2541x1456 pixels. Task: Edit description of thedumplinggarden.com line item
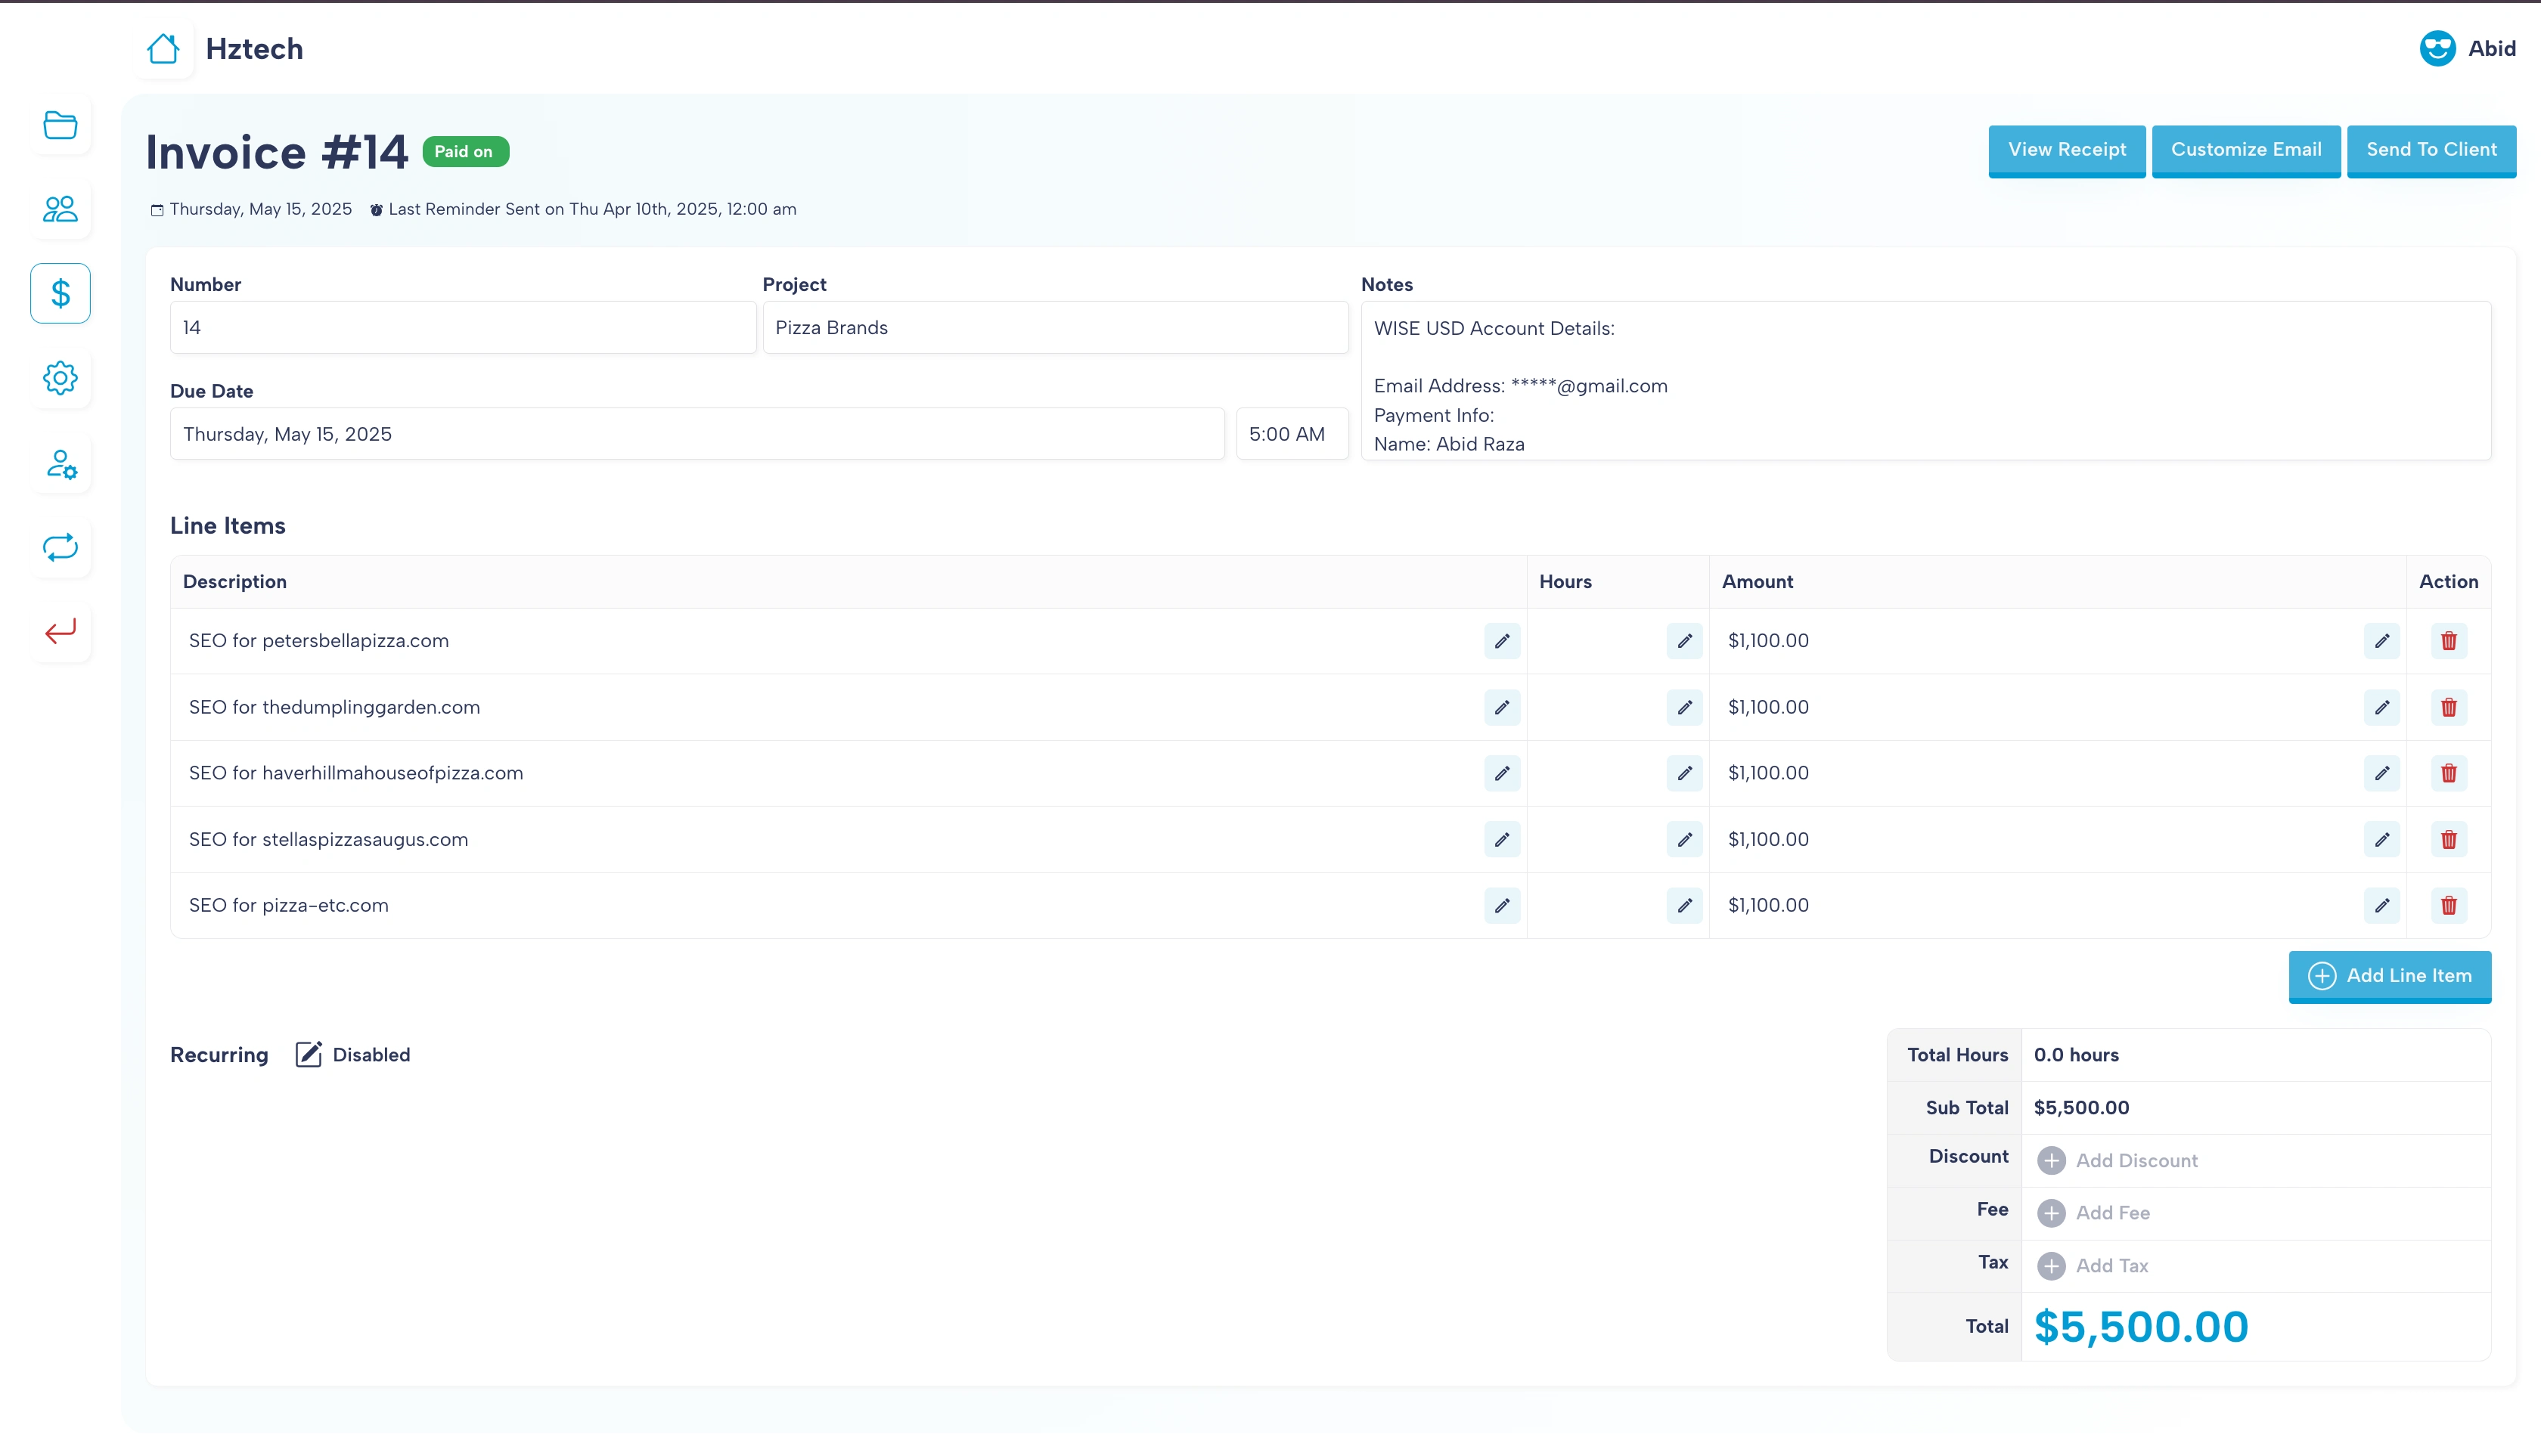pos(1502,707)
